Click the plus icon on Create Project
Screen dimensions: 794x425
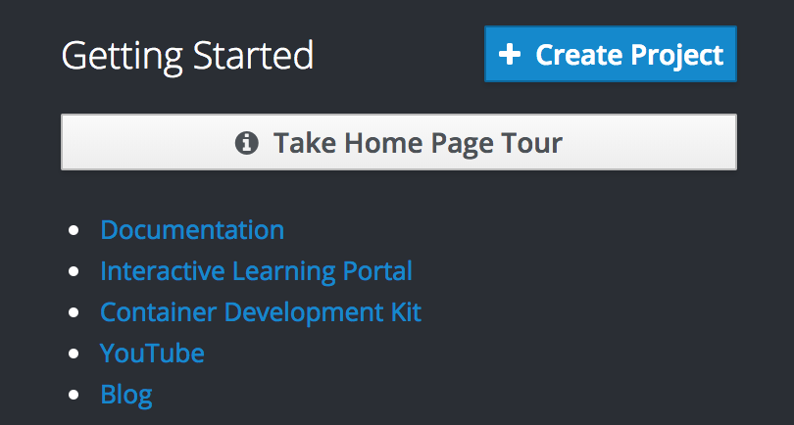[510, 54]
